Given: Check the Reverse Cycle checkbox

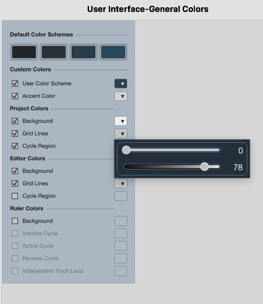Looking at the screenshot, I should pos(15,258).
